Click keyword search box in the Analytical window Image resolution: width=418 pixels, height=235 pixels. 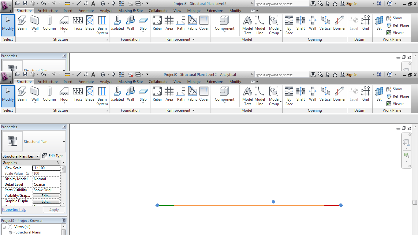click(282, 75)
